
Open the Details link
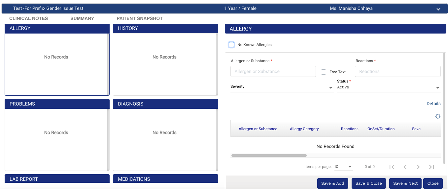coord(433,104)
